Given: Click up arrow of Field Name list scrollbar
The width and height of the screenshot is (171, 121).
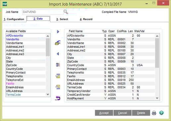Looking at the screenshot, I should point(157,36).
